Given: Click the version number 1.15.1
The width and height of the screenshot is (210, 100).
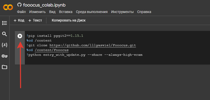Looking at the screenshot, I should click(x=77, y=36).
